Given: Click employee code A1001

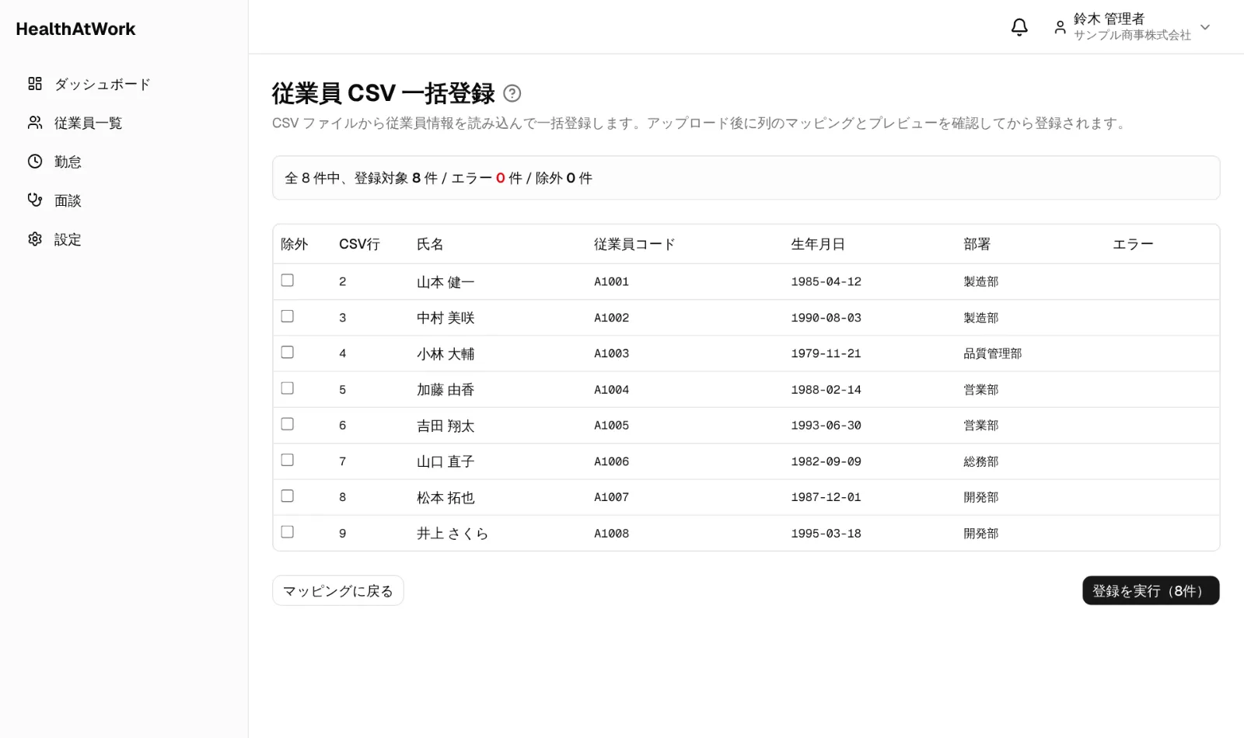Looking at the screenshot, I should click(x=611, y=282).
